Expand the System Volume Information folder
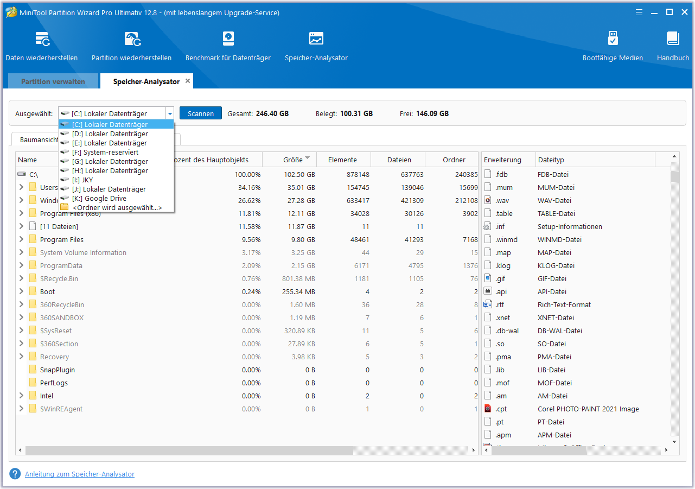Viewport: 695px width, 489px height. 21,252
